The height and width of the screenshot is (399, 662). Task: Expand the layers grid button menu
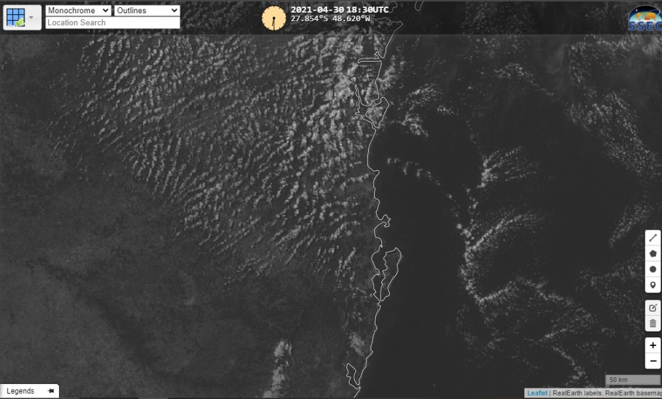click(30, 17)
